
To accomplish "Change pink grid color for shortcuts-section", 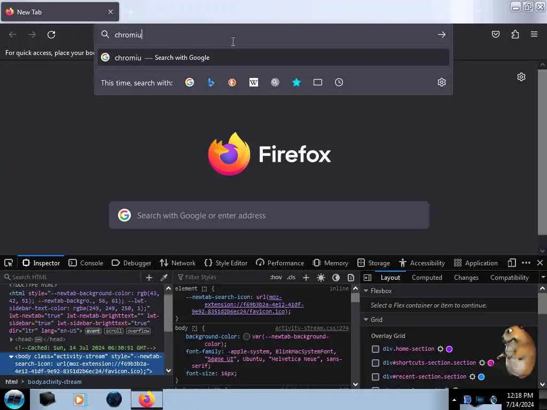I will tap(491, 363).
